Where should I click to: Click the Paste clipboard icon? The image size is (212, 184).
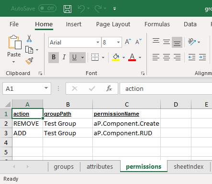(15, 42)
